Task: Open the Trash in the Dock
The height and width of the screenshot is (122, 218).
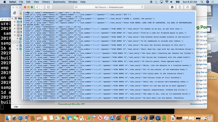Action: click(210, 118)
